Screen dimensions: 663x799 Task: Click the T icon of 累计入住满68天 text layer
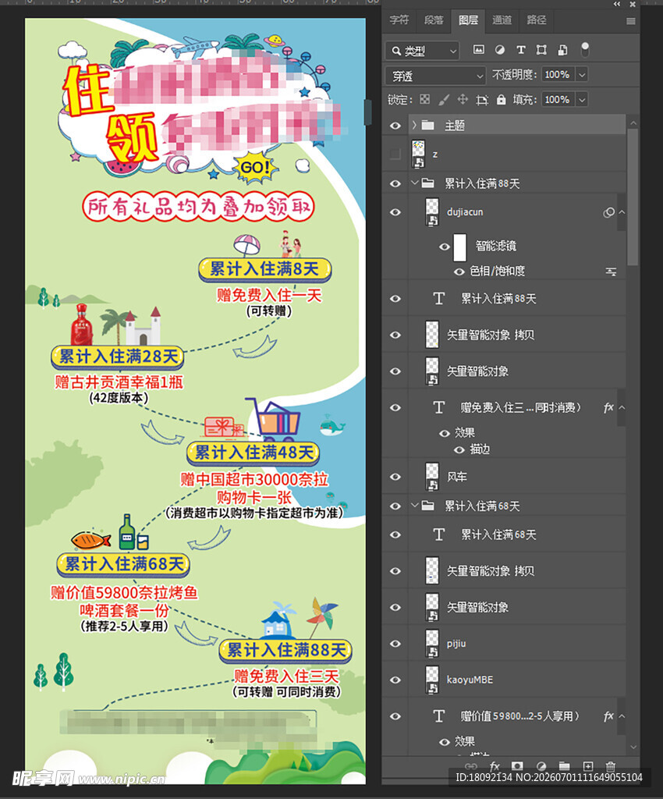click(438, 534)
